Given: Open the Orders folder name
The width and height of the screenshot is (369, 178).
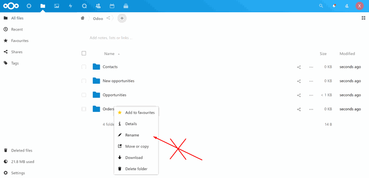Looking at the screenshot, I should point(108,109).
